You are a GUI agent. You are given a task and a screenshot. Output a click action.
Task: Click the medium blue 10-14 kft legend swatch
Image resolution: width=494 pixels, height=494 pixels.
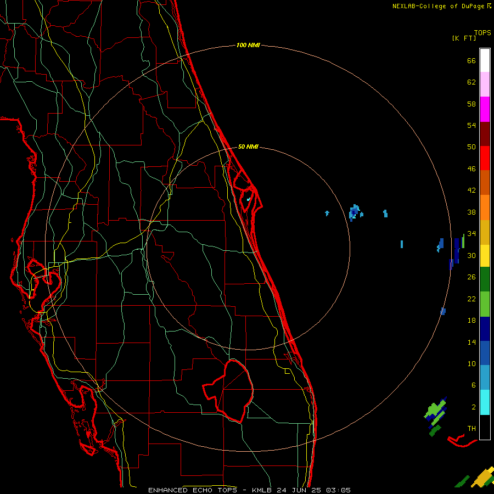tap(485, 353)
